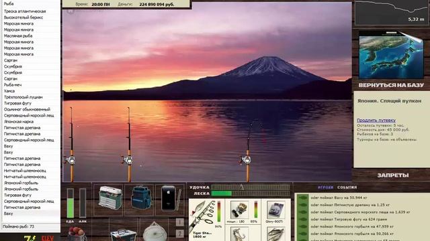The height and width of the screenshot is (241, 430).
Task: Click the money value '224 890 094 руб.'
Action: pos(157,5)
